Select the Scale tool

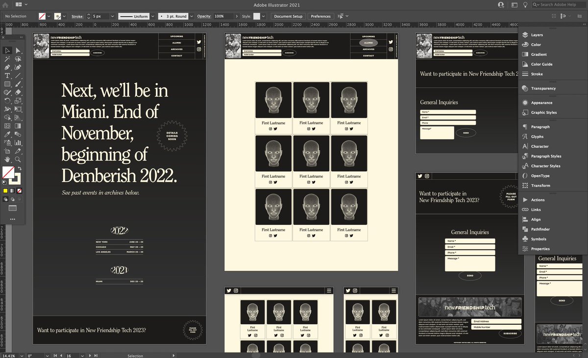click(18, 100)
